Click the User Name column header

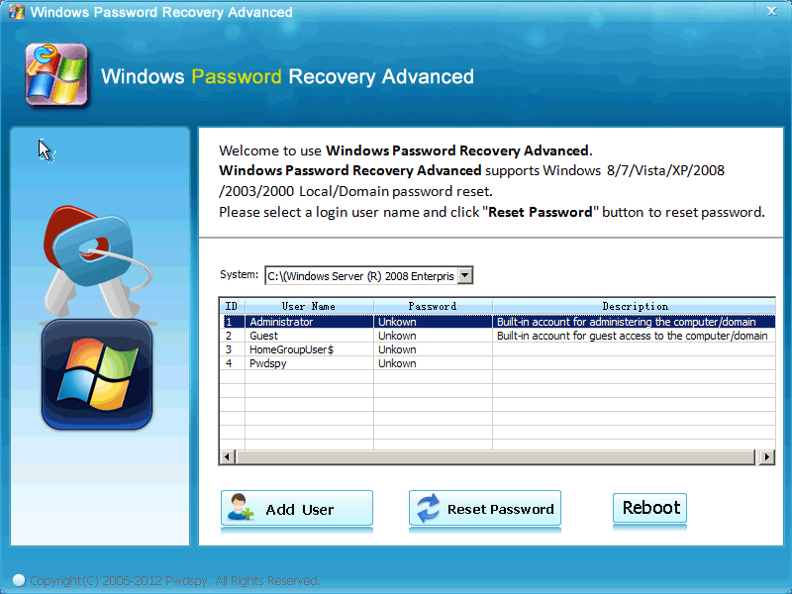point(309,306)
